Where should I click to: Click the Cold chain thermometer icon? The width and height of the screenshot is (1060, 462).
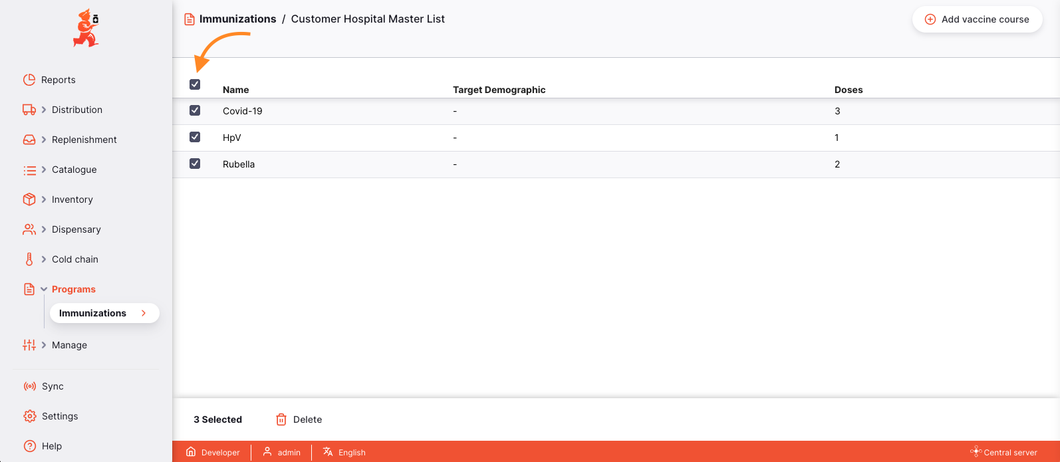pyautogui.click(x=29, y=259)
